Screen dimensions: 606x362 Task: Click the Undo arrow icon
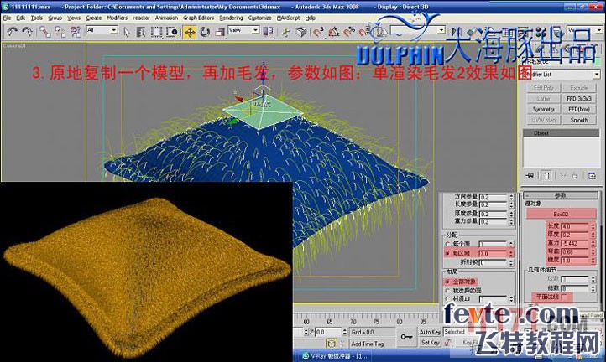pos(13,32)
